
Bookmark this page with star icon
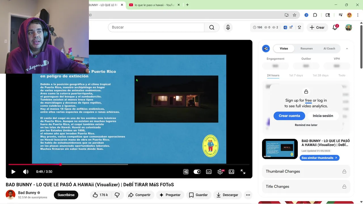tap(294, 15)
